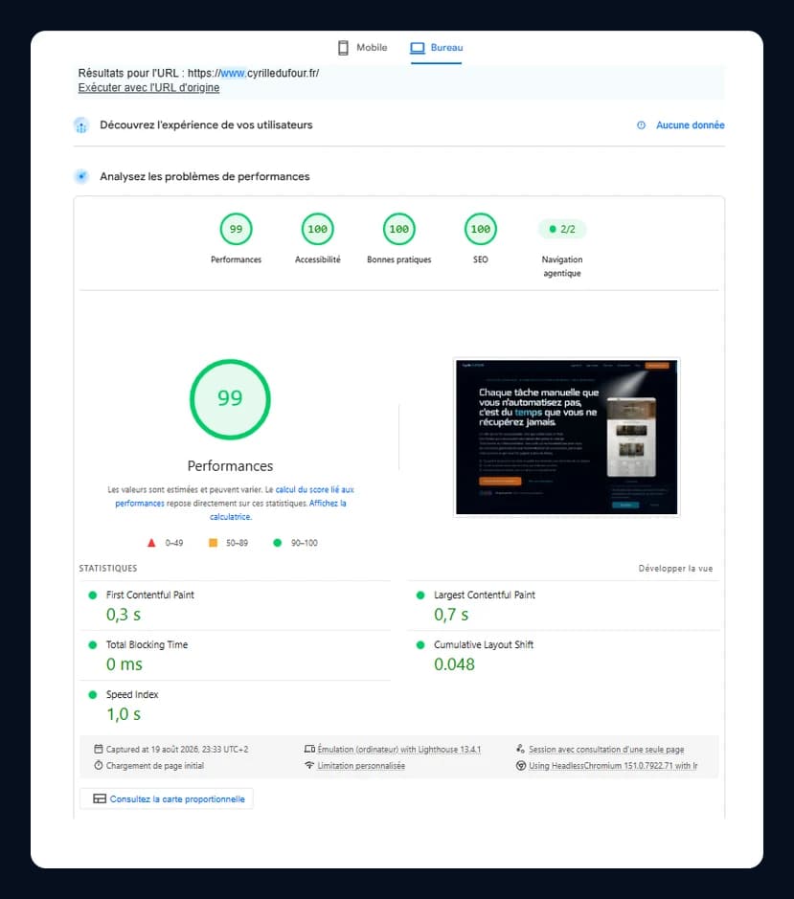Click the Chargement de page initial text
The height and width of the screenshot is (899, 794).
coord(155,766)
